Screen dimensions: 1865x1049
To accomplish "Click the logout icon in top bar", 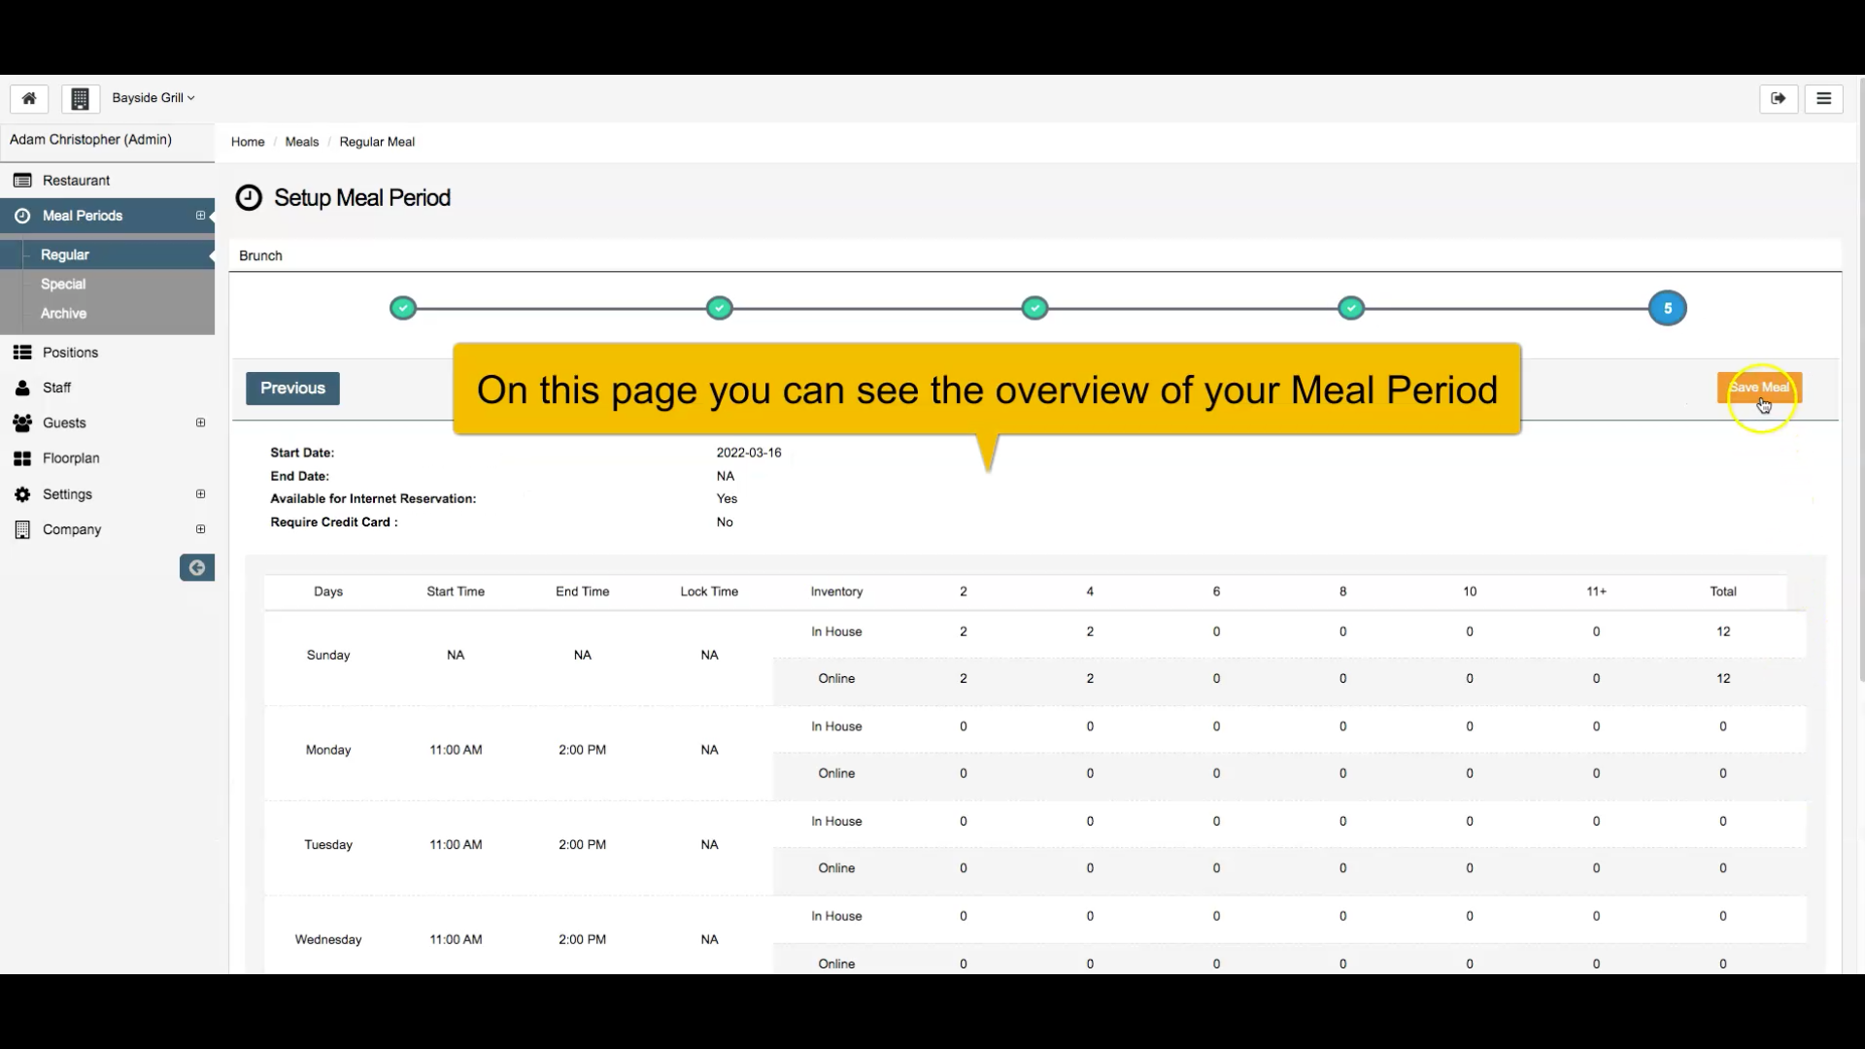I will [x=1779, y=98].
